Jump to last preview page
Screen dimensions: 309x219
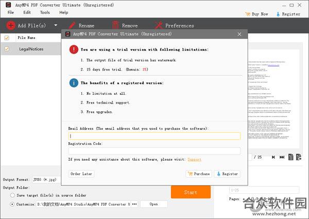(282, 157)
